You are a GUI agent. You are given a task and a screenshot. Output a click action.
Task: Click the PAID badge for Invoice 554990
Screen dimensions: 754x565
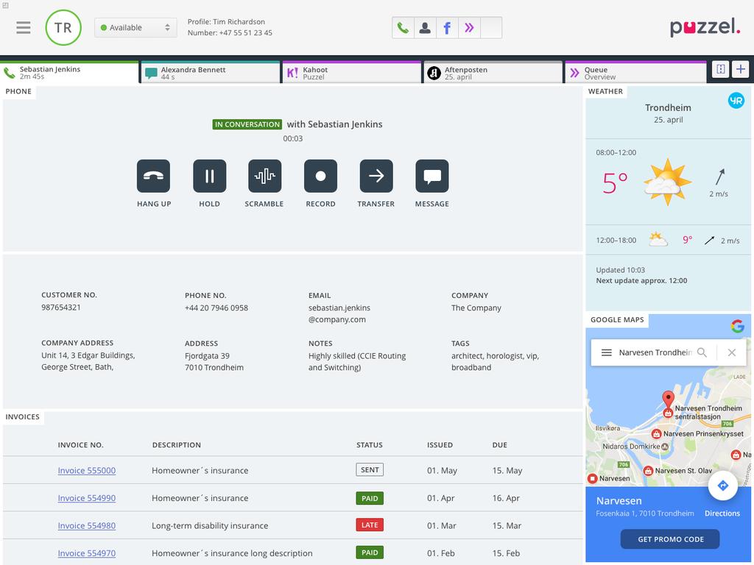[x=370, y=498]
